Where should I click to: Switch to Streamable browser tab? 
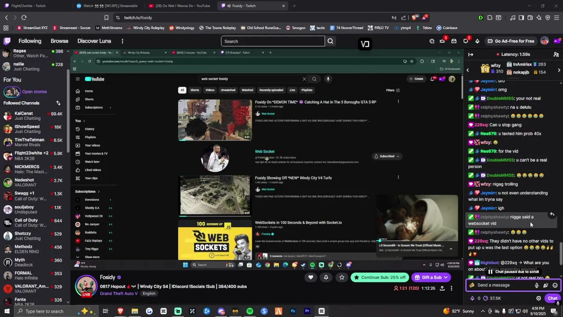[108, 6]
